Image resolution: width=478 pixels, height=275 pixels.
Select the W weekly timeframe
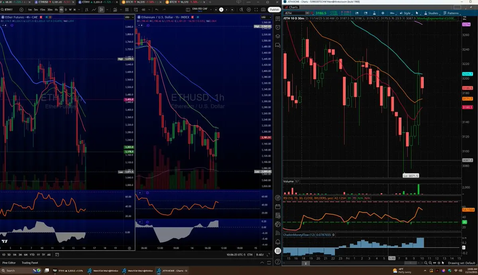70,10
